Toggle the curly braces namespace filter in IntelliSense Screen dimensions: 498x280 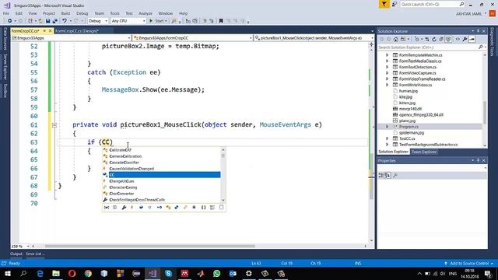[203, 208]
